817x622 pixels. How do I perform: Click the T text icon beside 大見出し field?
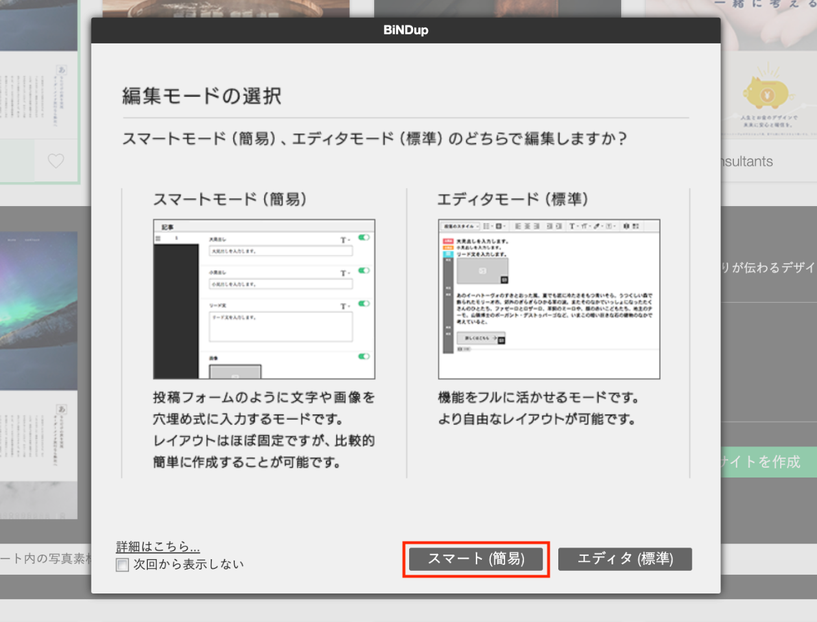tap(344, 240)
